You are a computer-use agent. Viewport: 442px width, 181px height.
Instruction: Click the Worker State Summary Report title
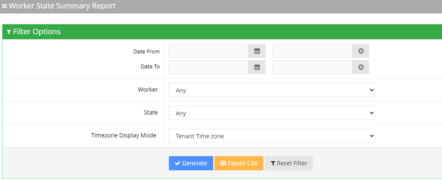pos(62,6)
